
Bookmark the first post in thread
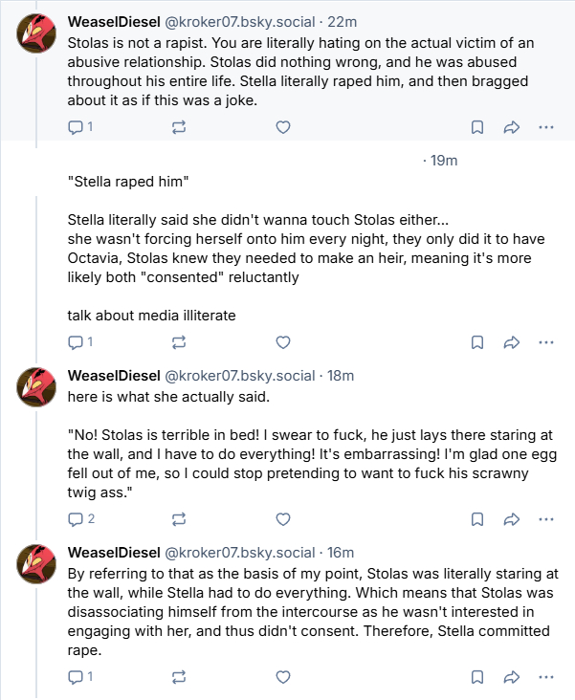(476, 126)
